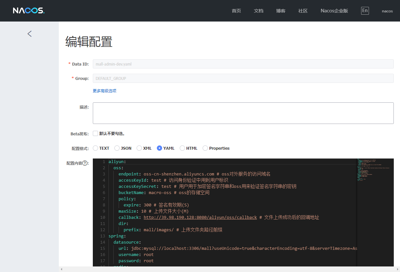Click the horizontal scrollbar left arrow
400x272 pixels.
point(61,269)
